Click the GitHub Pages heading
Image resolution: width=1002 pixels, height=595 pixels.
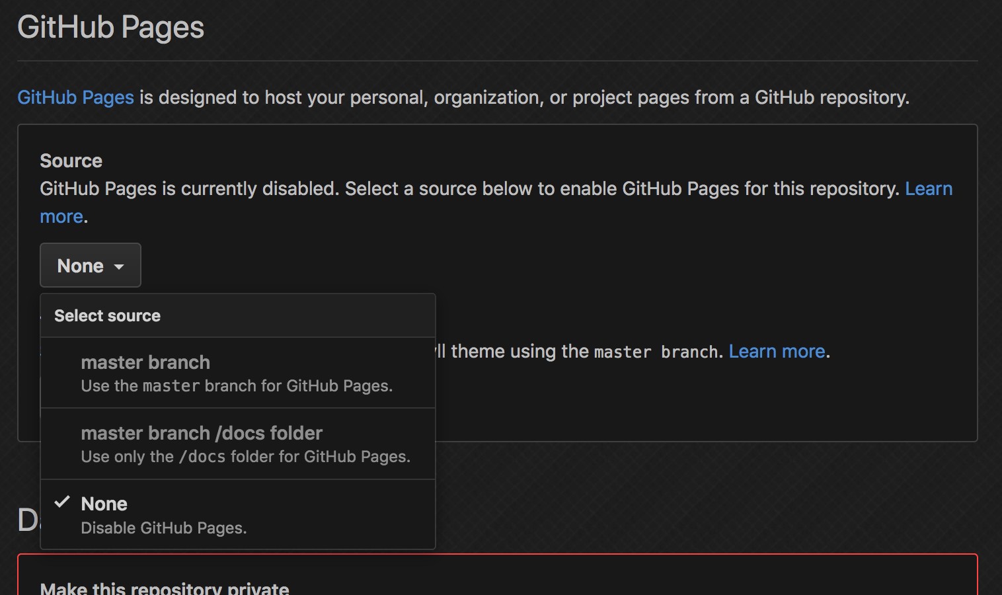pyautogui.click(x=110, y=27)
